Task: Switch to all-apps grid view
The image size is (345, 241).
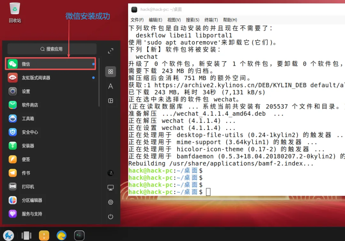Action: pos(111,72)
